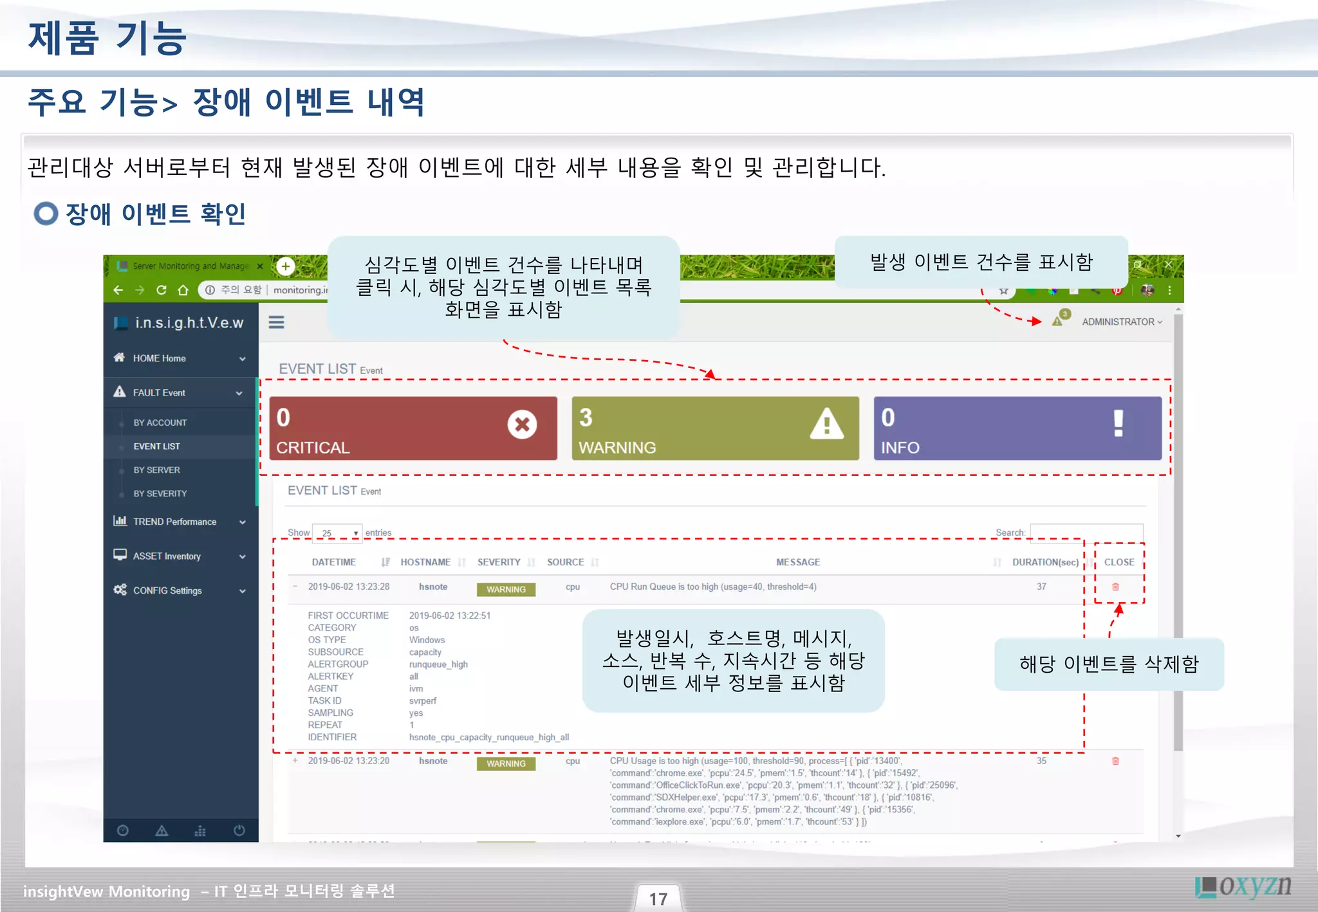The width and height of the screenshot is (1318, 912).
Task: Collapse the 13:23:28 event row details
Action: [295, 587]
